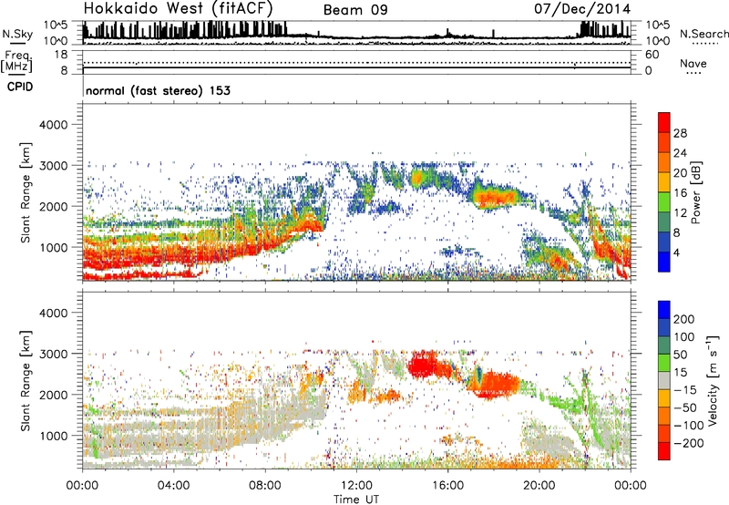729x505 pixels.
Task: Click the "Time UT" axis title
Action: (356, 500)
